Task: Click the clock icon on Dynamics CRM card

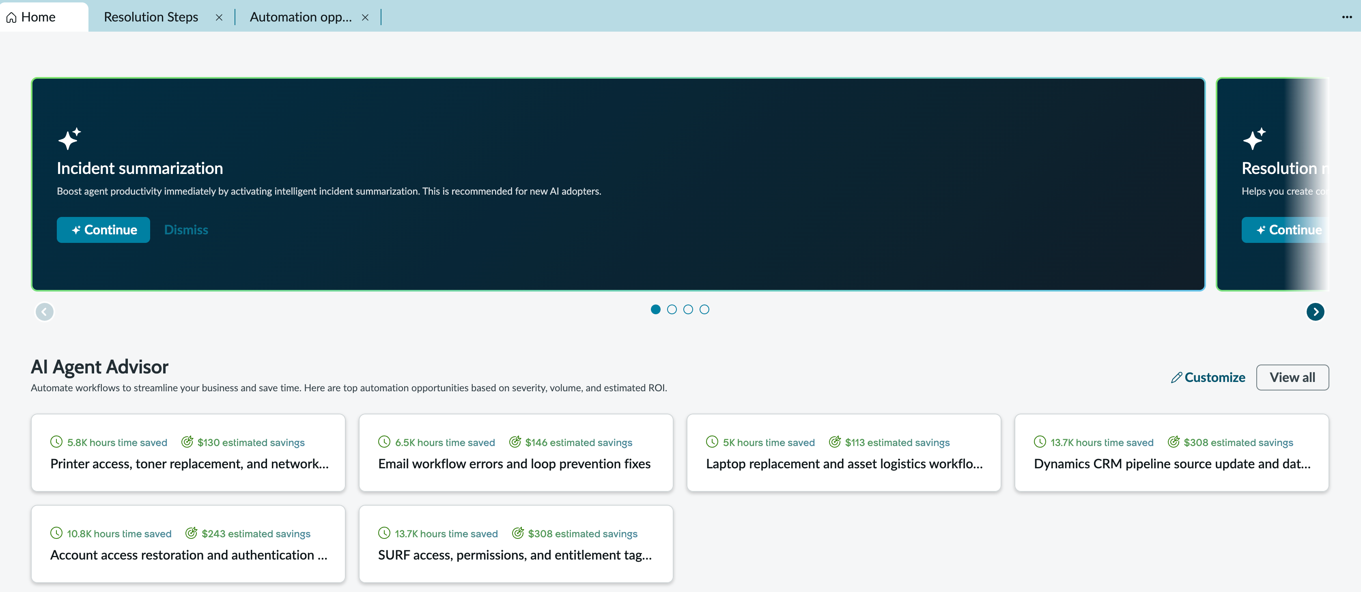Action: (x=1040, y=442)
